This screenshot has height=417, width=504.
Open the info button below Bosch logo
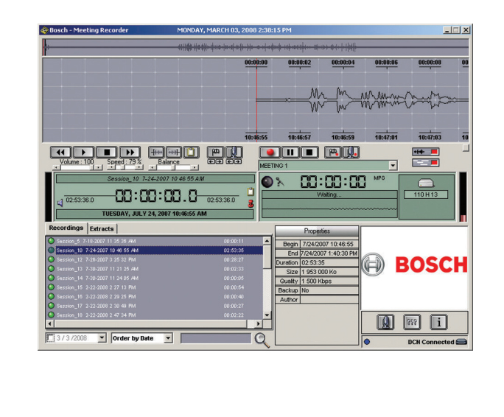coord(440,322)
